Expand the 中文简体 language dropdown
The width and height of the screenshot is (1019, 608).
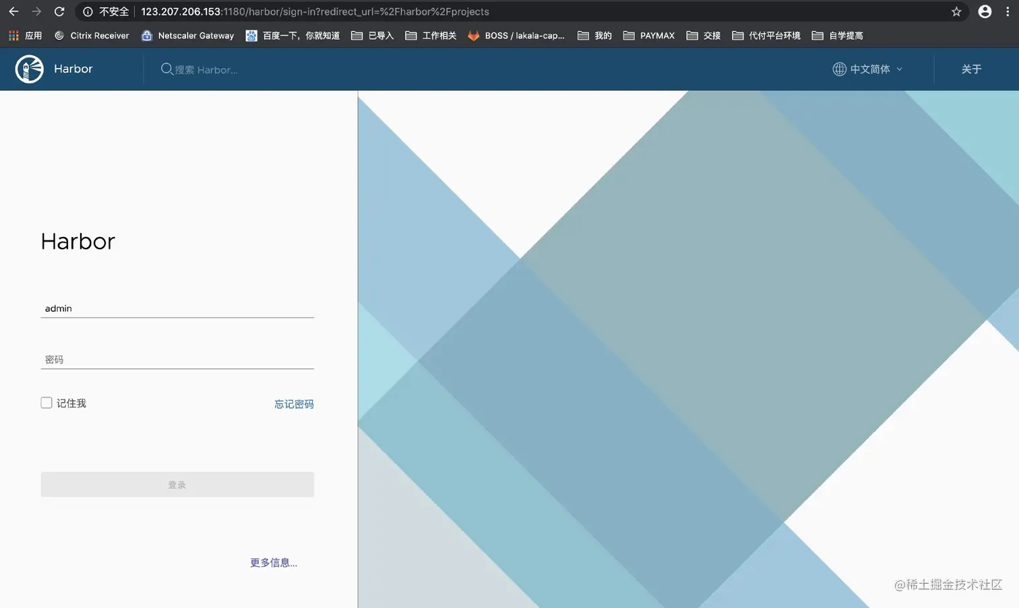tap(868, 69)
